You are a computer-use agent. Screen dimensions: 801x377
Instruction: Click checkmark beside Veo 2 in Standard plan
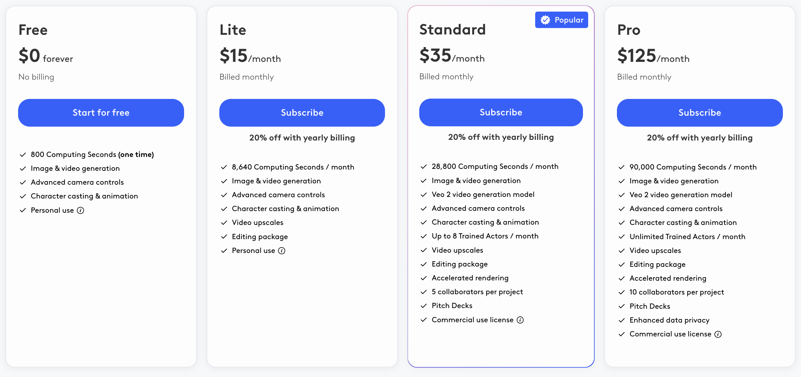424,195
